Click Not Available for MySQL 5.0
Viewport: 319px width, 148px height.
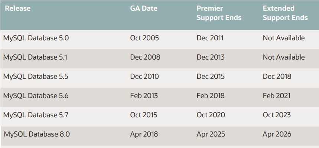(283, 38)
